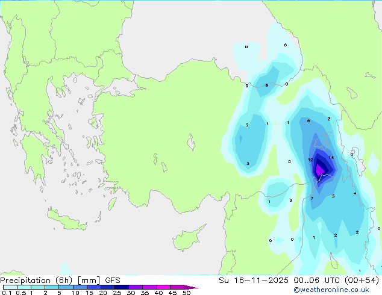Click the legend label "50"
Screen dimensions: 382x295
click(187, 293)
